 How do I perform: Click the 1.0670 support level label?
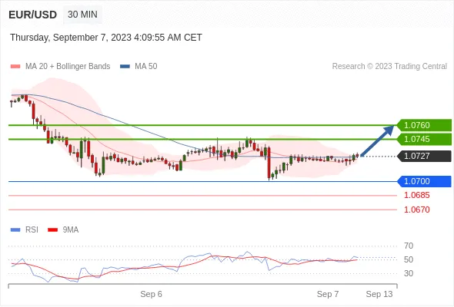point(417,210)
